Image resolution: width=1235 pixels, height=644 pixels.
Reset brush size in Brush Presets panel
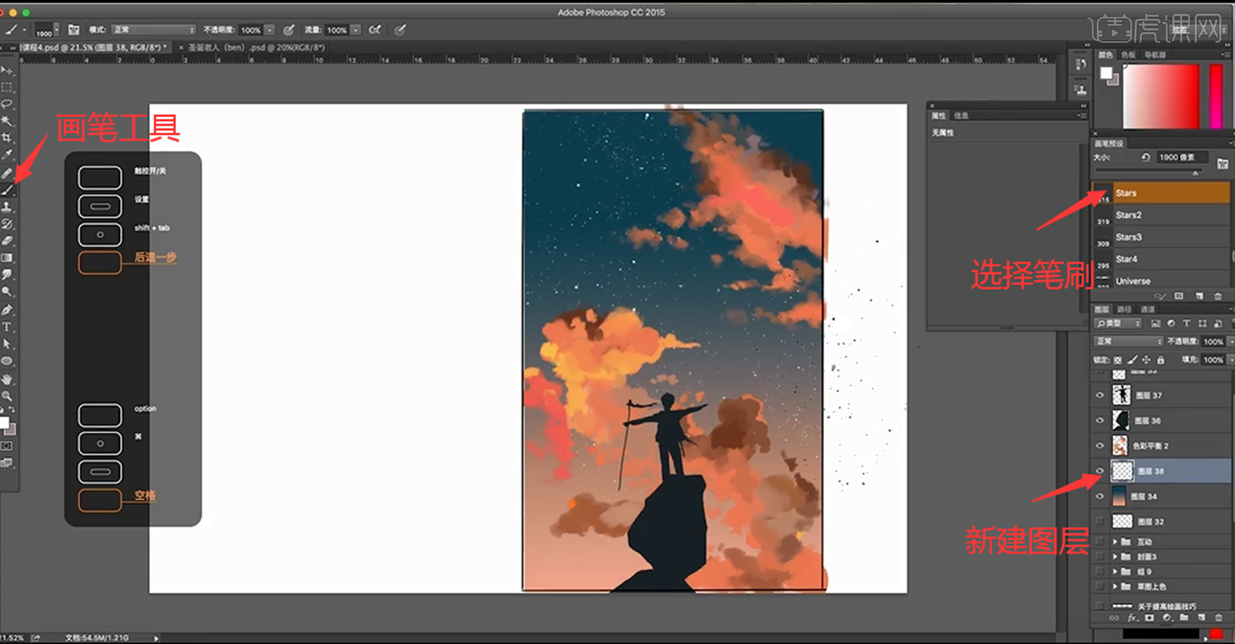click(1146, 157)
